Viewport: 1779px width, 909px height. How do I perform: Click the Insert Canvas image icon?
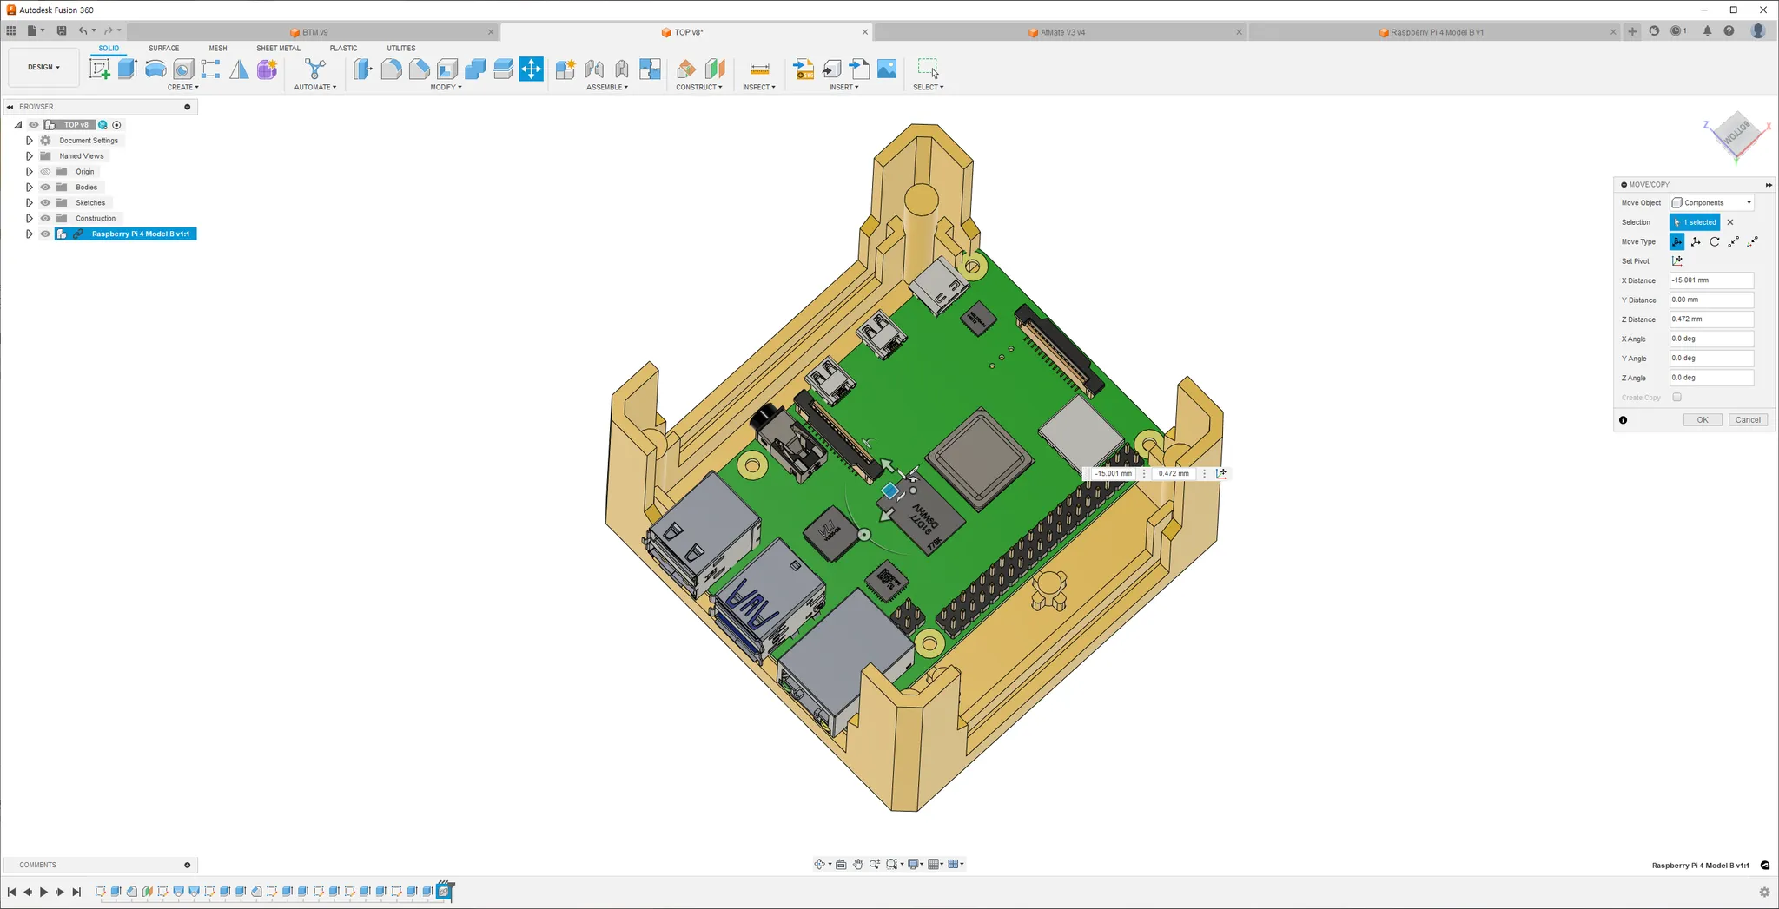887,69
